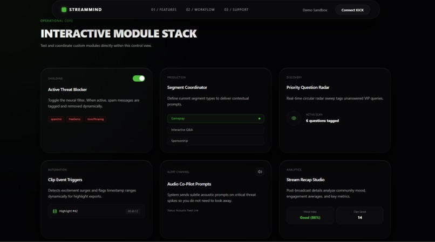Click the Alert Channel label
Viewport: 435px width, 242px height.
pos(178,172)
